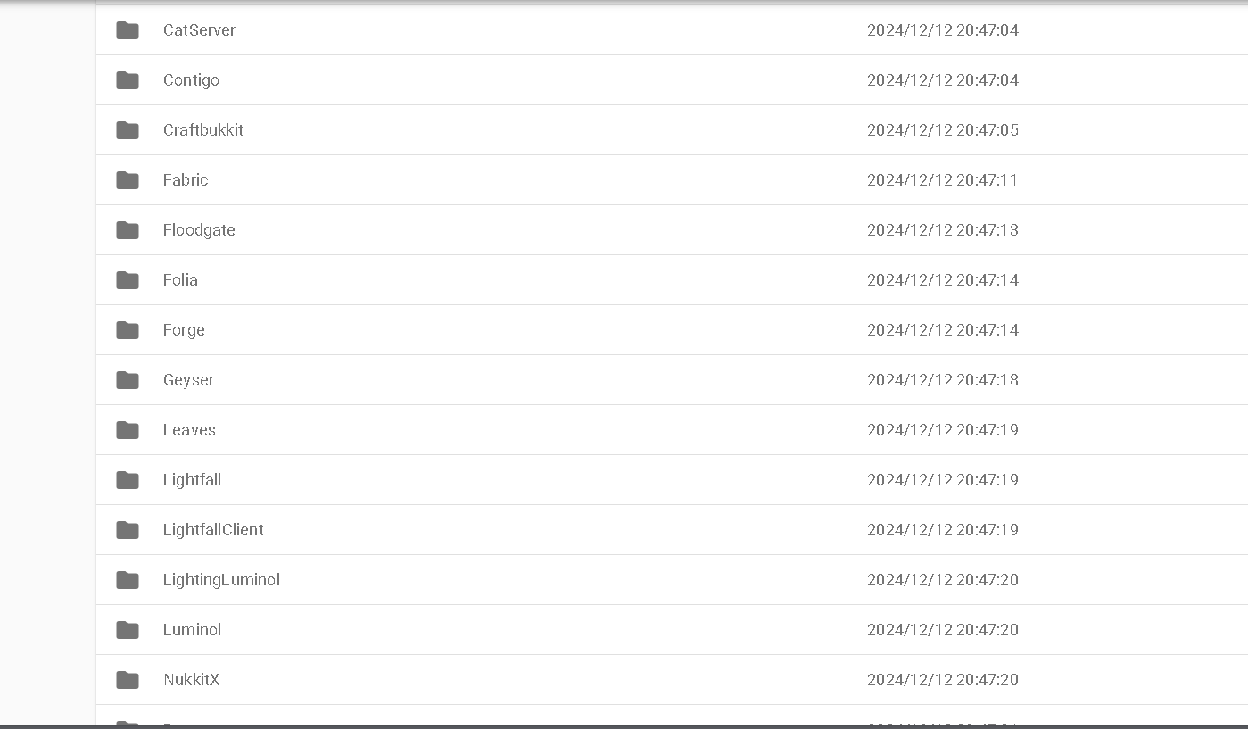Open the folder icon next to Forge
This screenshot has width=1248, height=729.
[x=128, y=330]
